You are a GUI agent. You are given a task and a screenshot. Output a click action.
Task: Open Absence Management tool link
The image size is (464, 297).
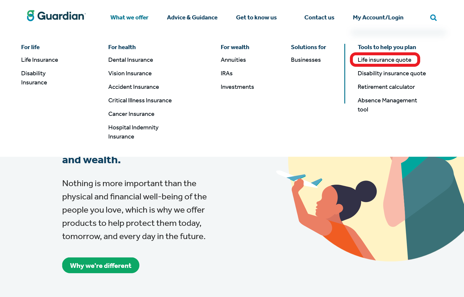(x=387, y=105)
